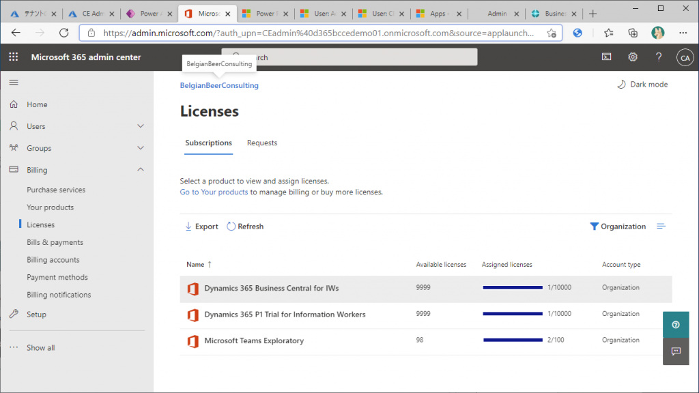Switch to the Requests tab
The width and height of the screenshot is (699, 393).
point(262,143)
